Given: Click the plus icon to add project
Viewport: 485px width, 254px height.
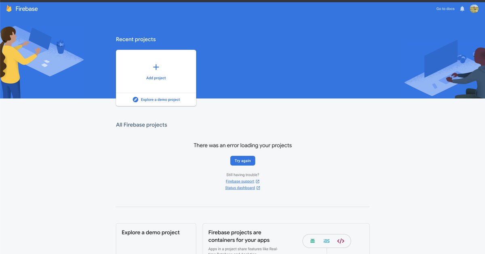Looking at the screenshot, I should pos(156,67).
